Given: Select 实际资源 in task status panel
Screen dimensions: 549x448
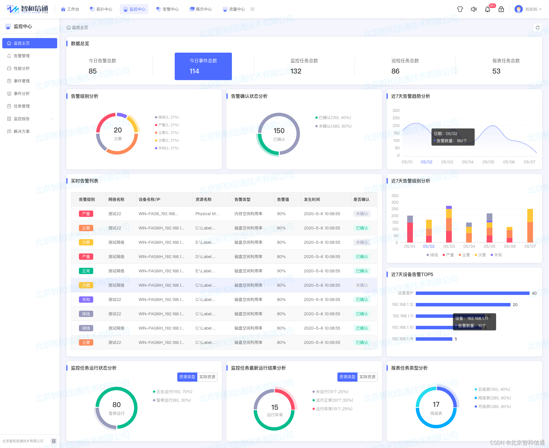Looking at the screenshot, I should 207,377.
